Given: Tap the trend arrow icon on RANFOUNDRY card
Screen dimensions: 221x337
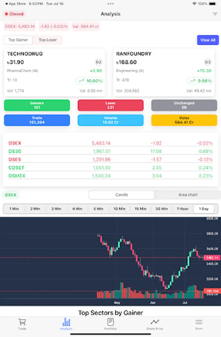Looking at the screenshot, I should (x=192, y=80).
